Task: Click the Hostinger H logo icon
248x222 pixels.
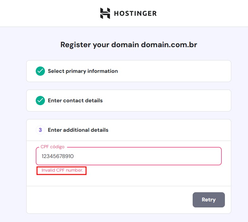Action: [x=105, y=13]
